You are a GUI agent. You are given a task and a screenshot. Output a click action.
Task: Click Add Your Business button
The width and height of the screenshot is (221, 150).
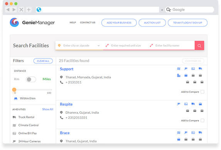pyautogui.click(x=119, y=23)
